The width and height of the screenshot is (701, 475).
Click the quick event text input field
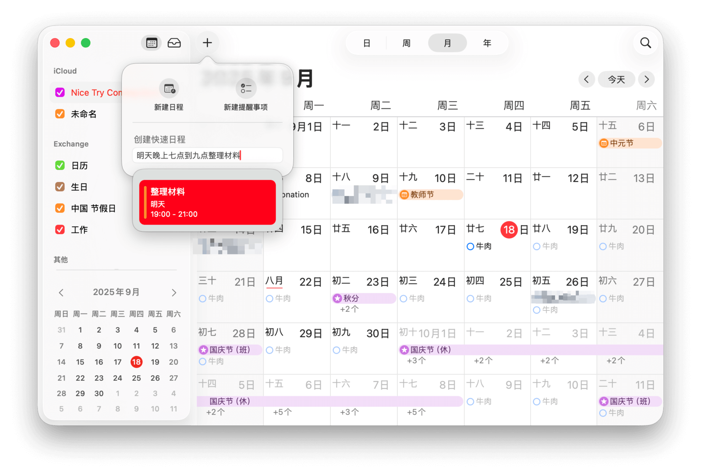tap(207, 155)
